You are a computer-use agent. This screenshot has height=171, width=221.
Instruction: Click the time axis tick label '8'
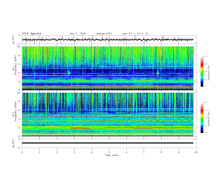161,152
